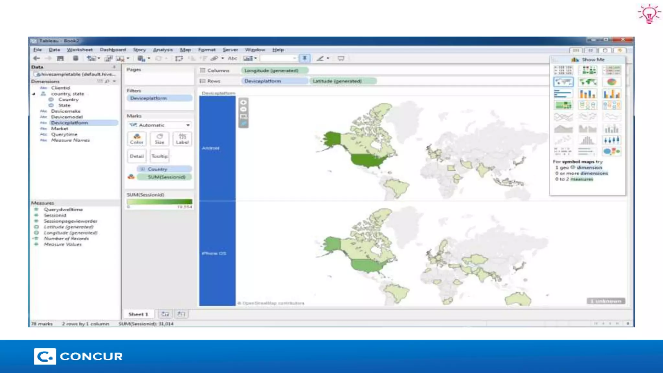Select the treemap chart in Show Me
This screenshot has width=663, height=373.
click(x=563, y=105)
